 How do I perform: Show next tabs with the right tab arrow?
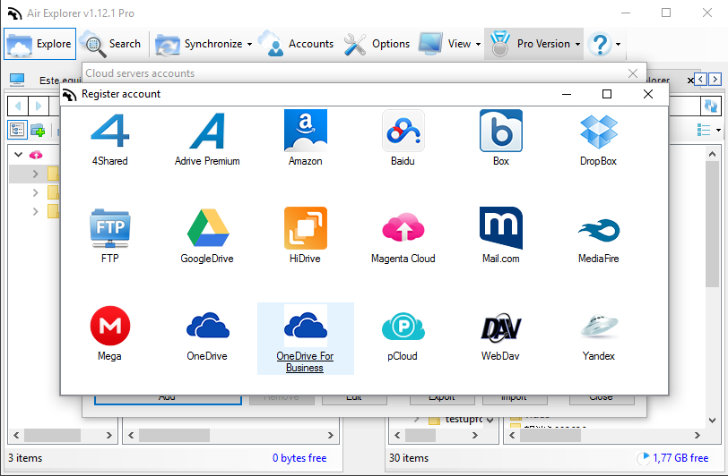point(715,80)
